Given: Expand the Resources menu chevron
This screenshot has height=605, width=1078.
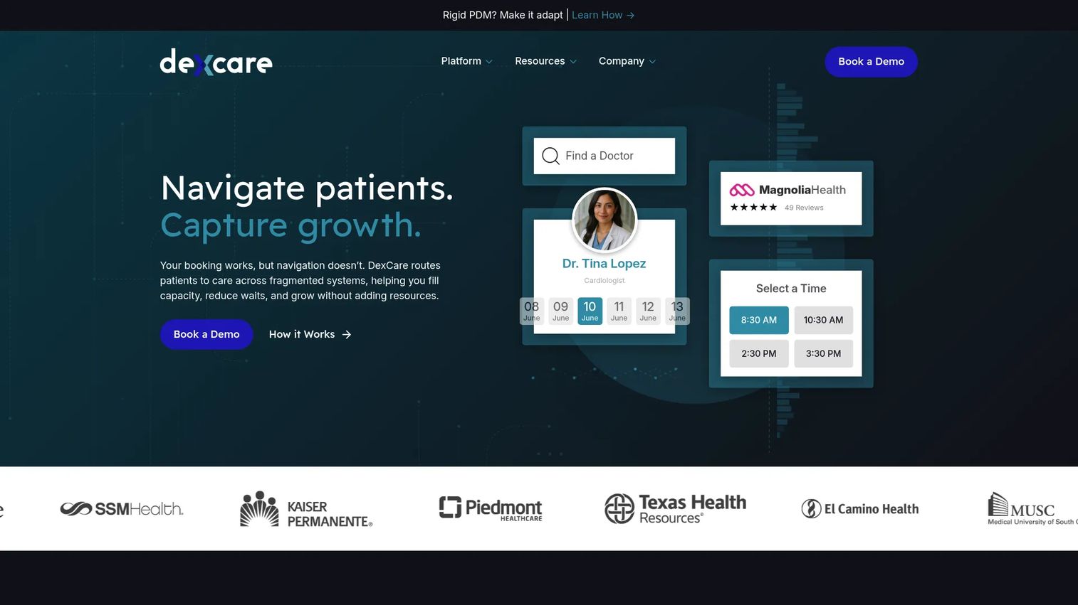Looking at the screenshot, I should 573,62.
